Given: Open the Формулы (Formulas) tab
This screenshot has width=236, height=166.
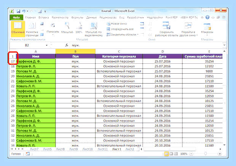Looking at the screenshot, I should [77, 18].
